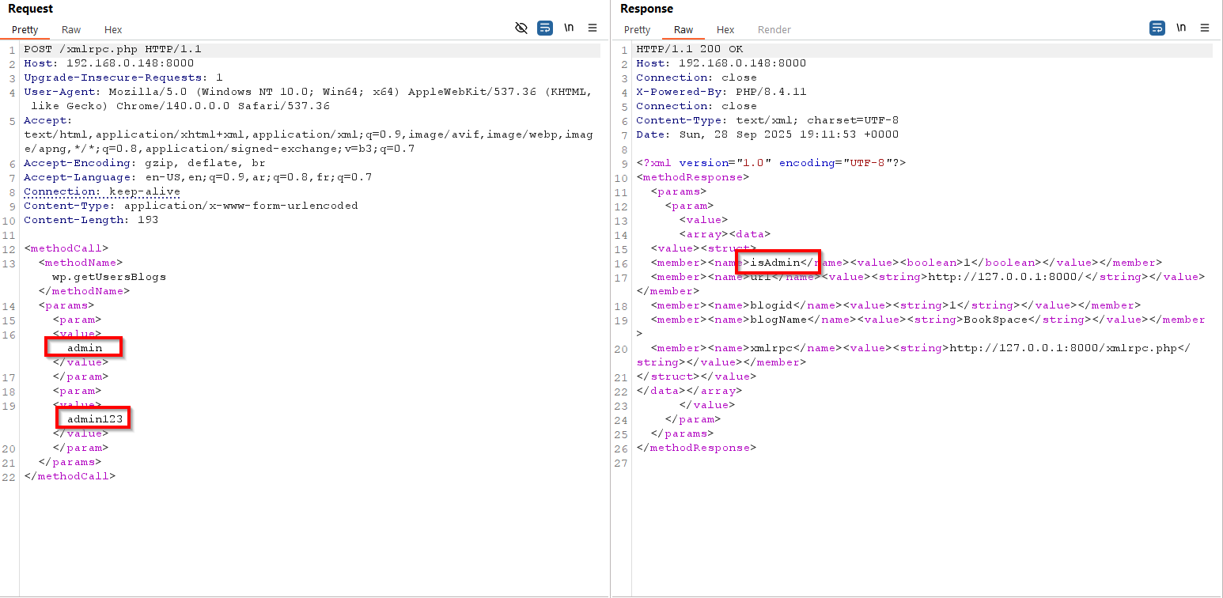Screen dimensions: 1223x598
Task: Toggle word wrap in the Request panel
Action: click(545, 28)
